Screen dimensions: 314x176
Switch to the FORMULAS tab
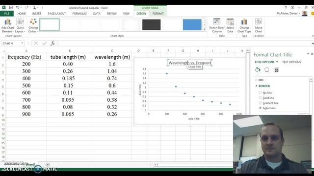tap(79, 14)
